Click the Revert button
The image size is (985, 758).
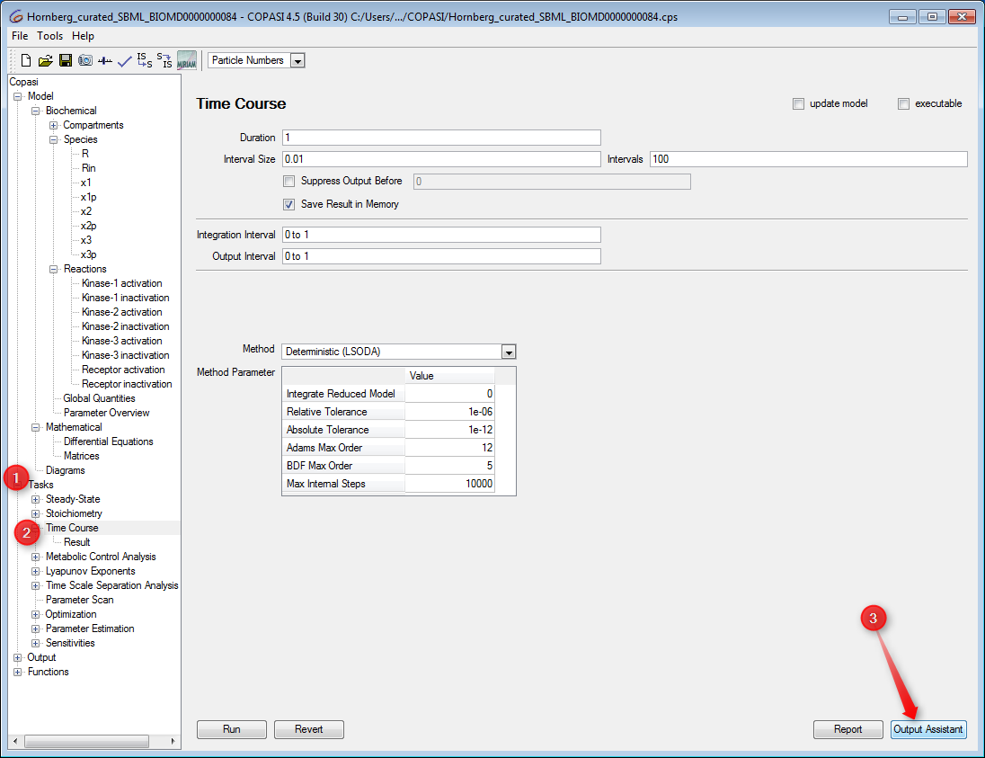click(x=309, y=730)
